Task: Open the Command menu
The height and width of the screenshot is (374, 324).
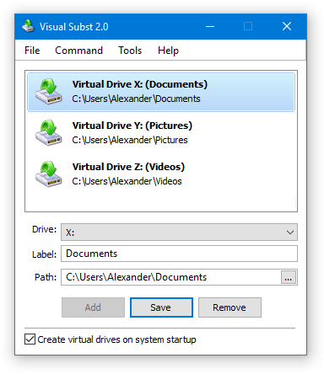Action: coord(78,51)
